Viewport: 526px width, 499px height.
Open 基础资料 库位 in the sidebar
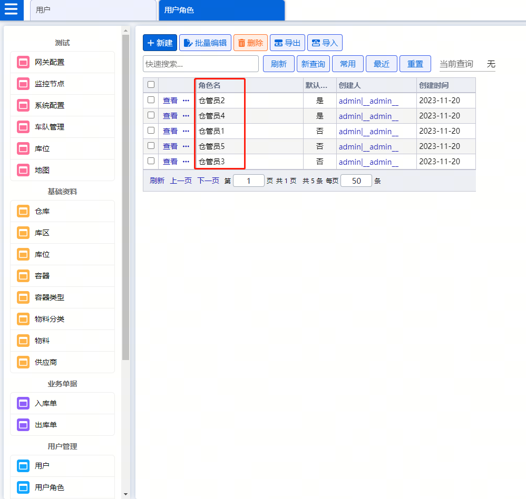tap(62, 254)
